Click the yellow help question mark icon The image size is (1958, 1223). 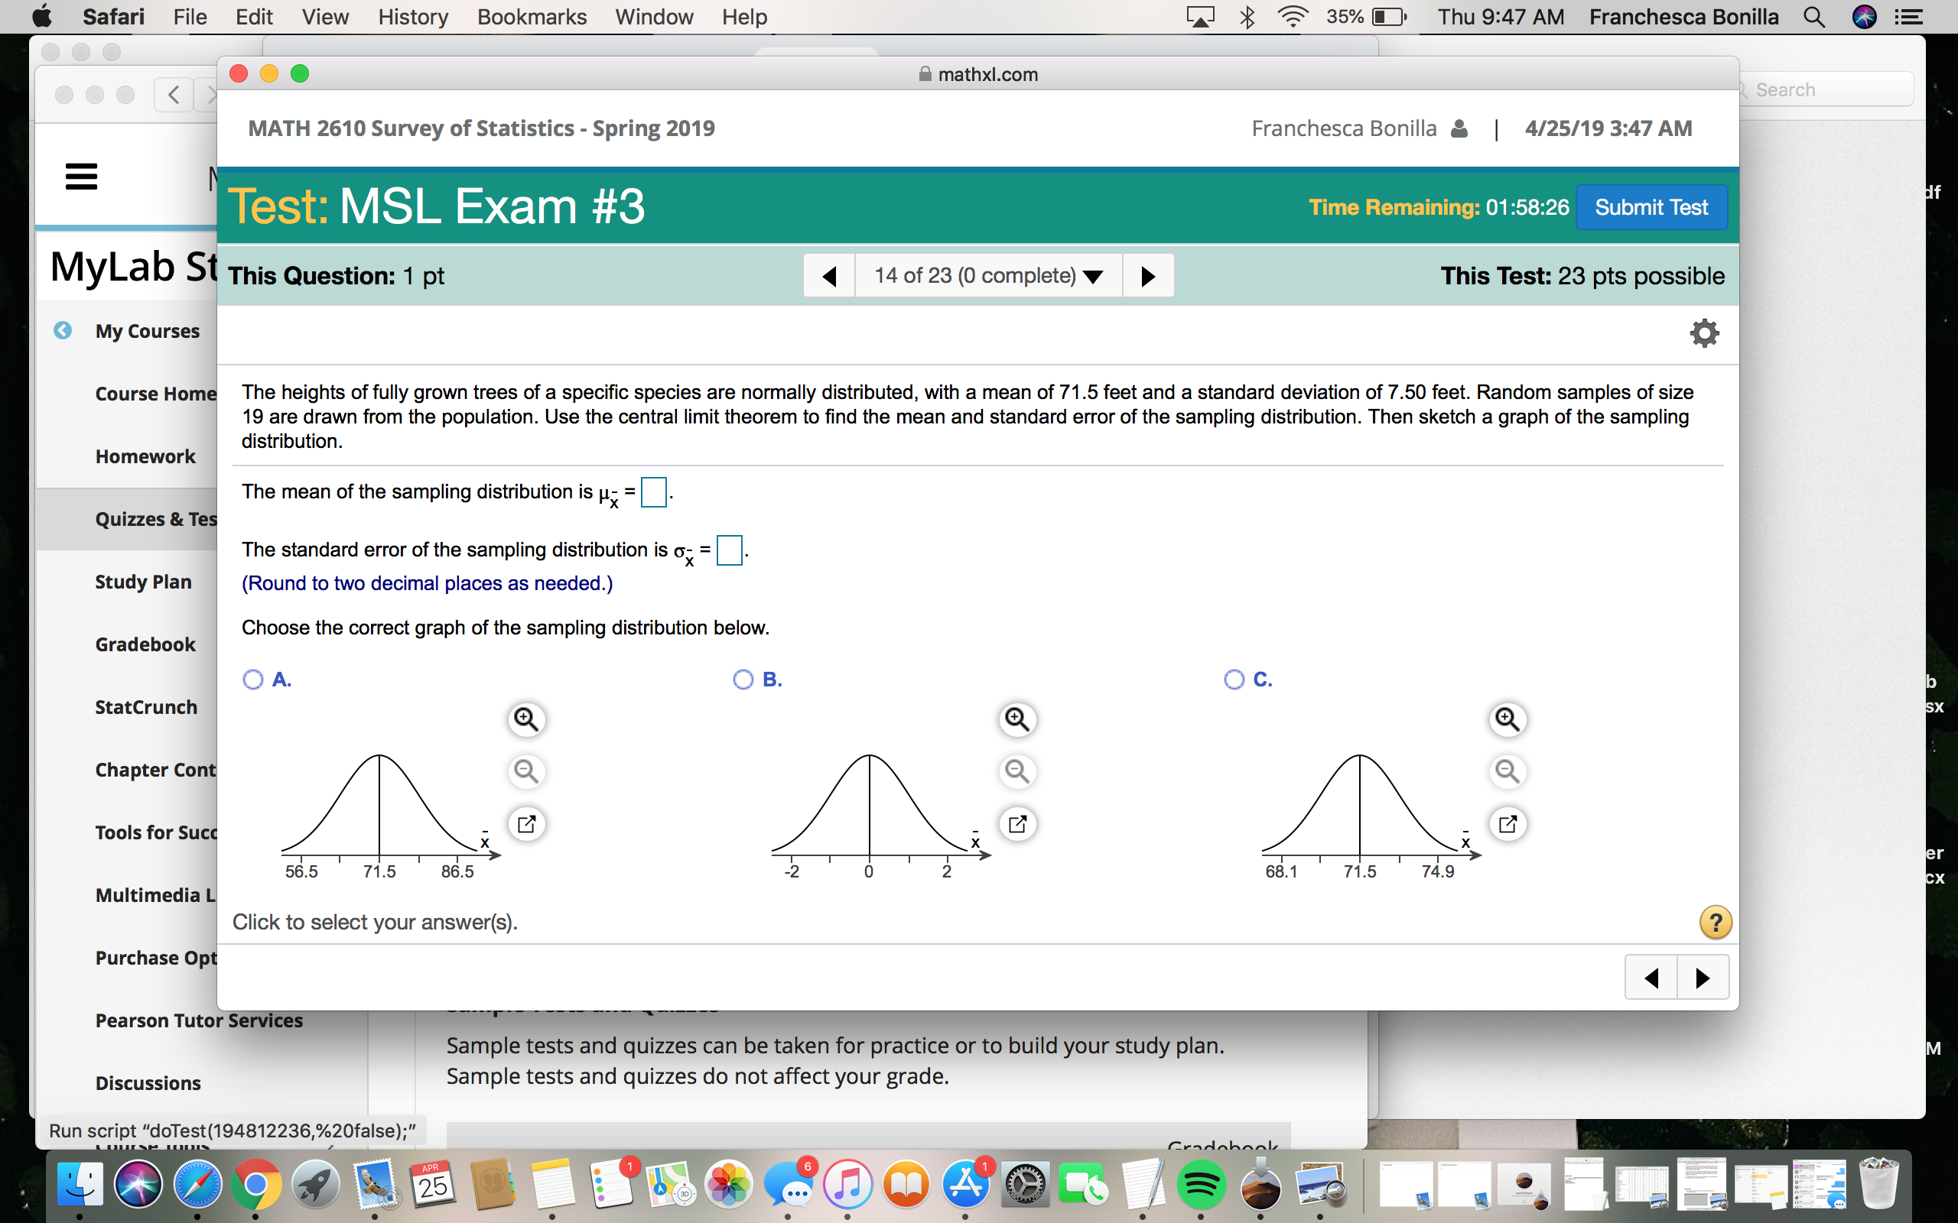tap(1715, 922)
